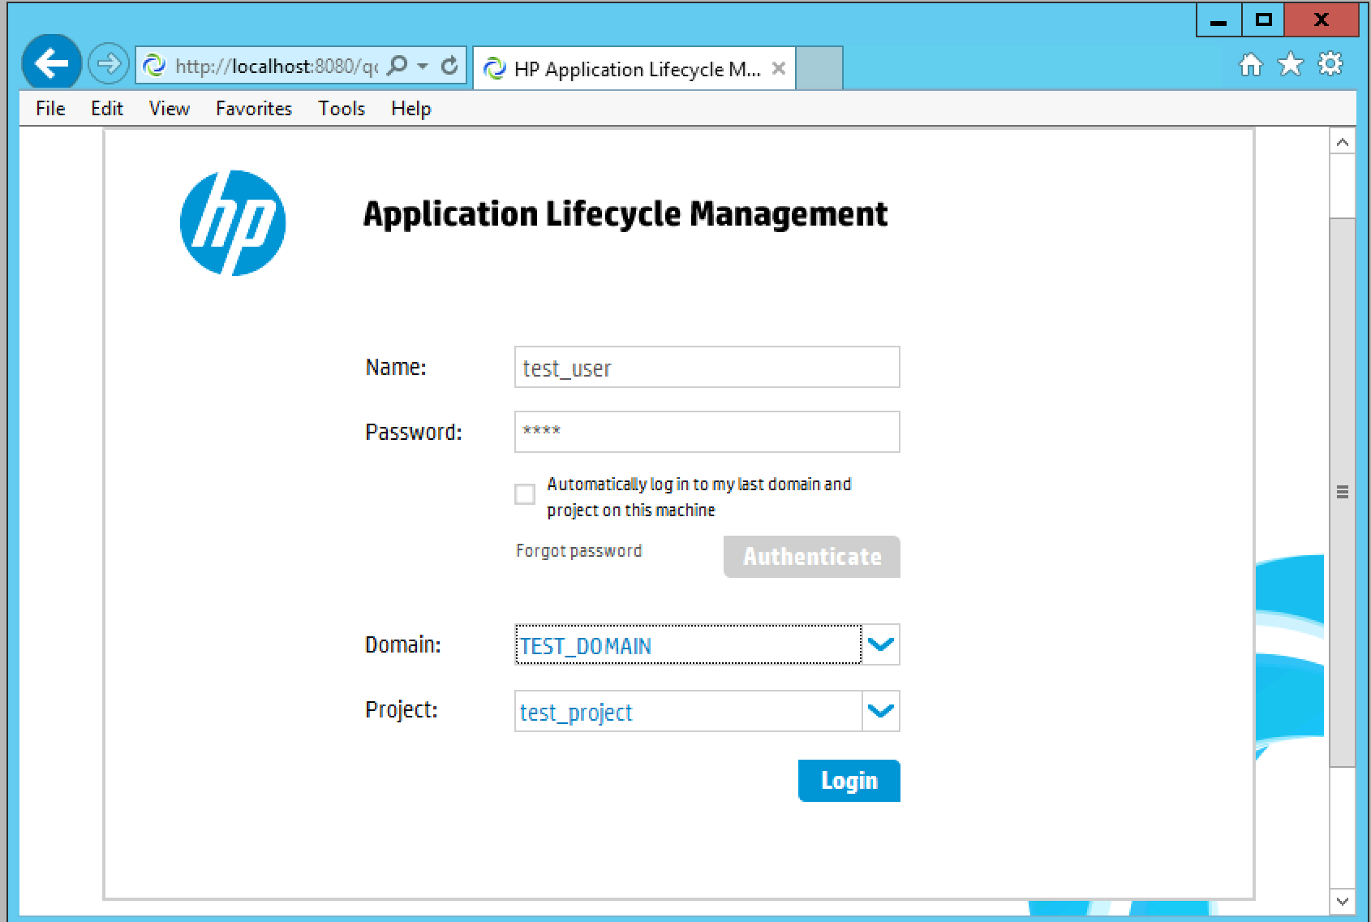
Task: Maximize the browser window
Action: (1263, 20)
